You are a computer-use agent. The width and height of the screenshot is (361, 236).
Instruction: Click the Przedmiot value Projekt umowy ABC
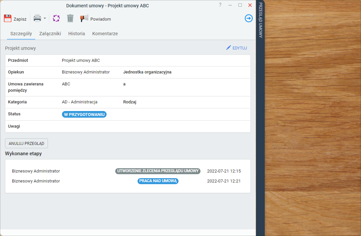coord(81,60)
